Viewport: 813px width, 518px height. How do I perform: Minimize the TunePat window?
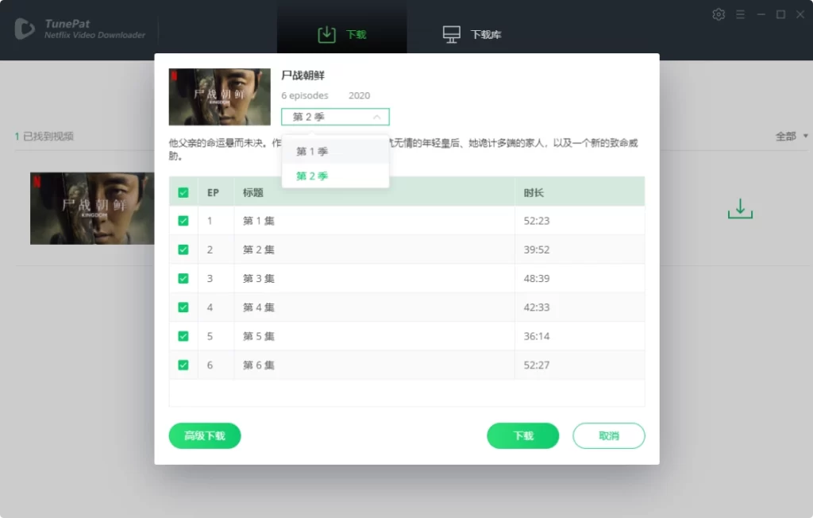761,14
